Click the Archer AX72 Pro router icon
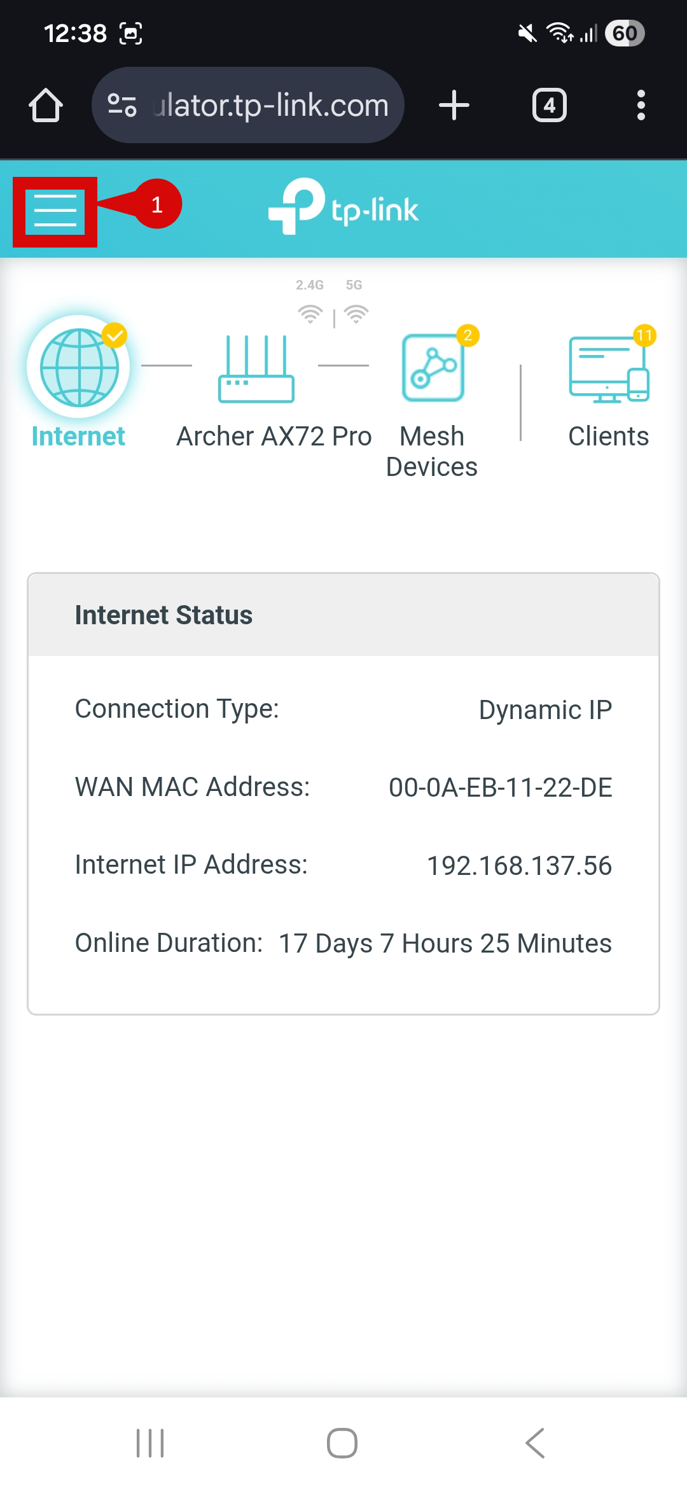Image resolution: width=687 pixels, height=1489 pixels. 257,369
